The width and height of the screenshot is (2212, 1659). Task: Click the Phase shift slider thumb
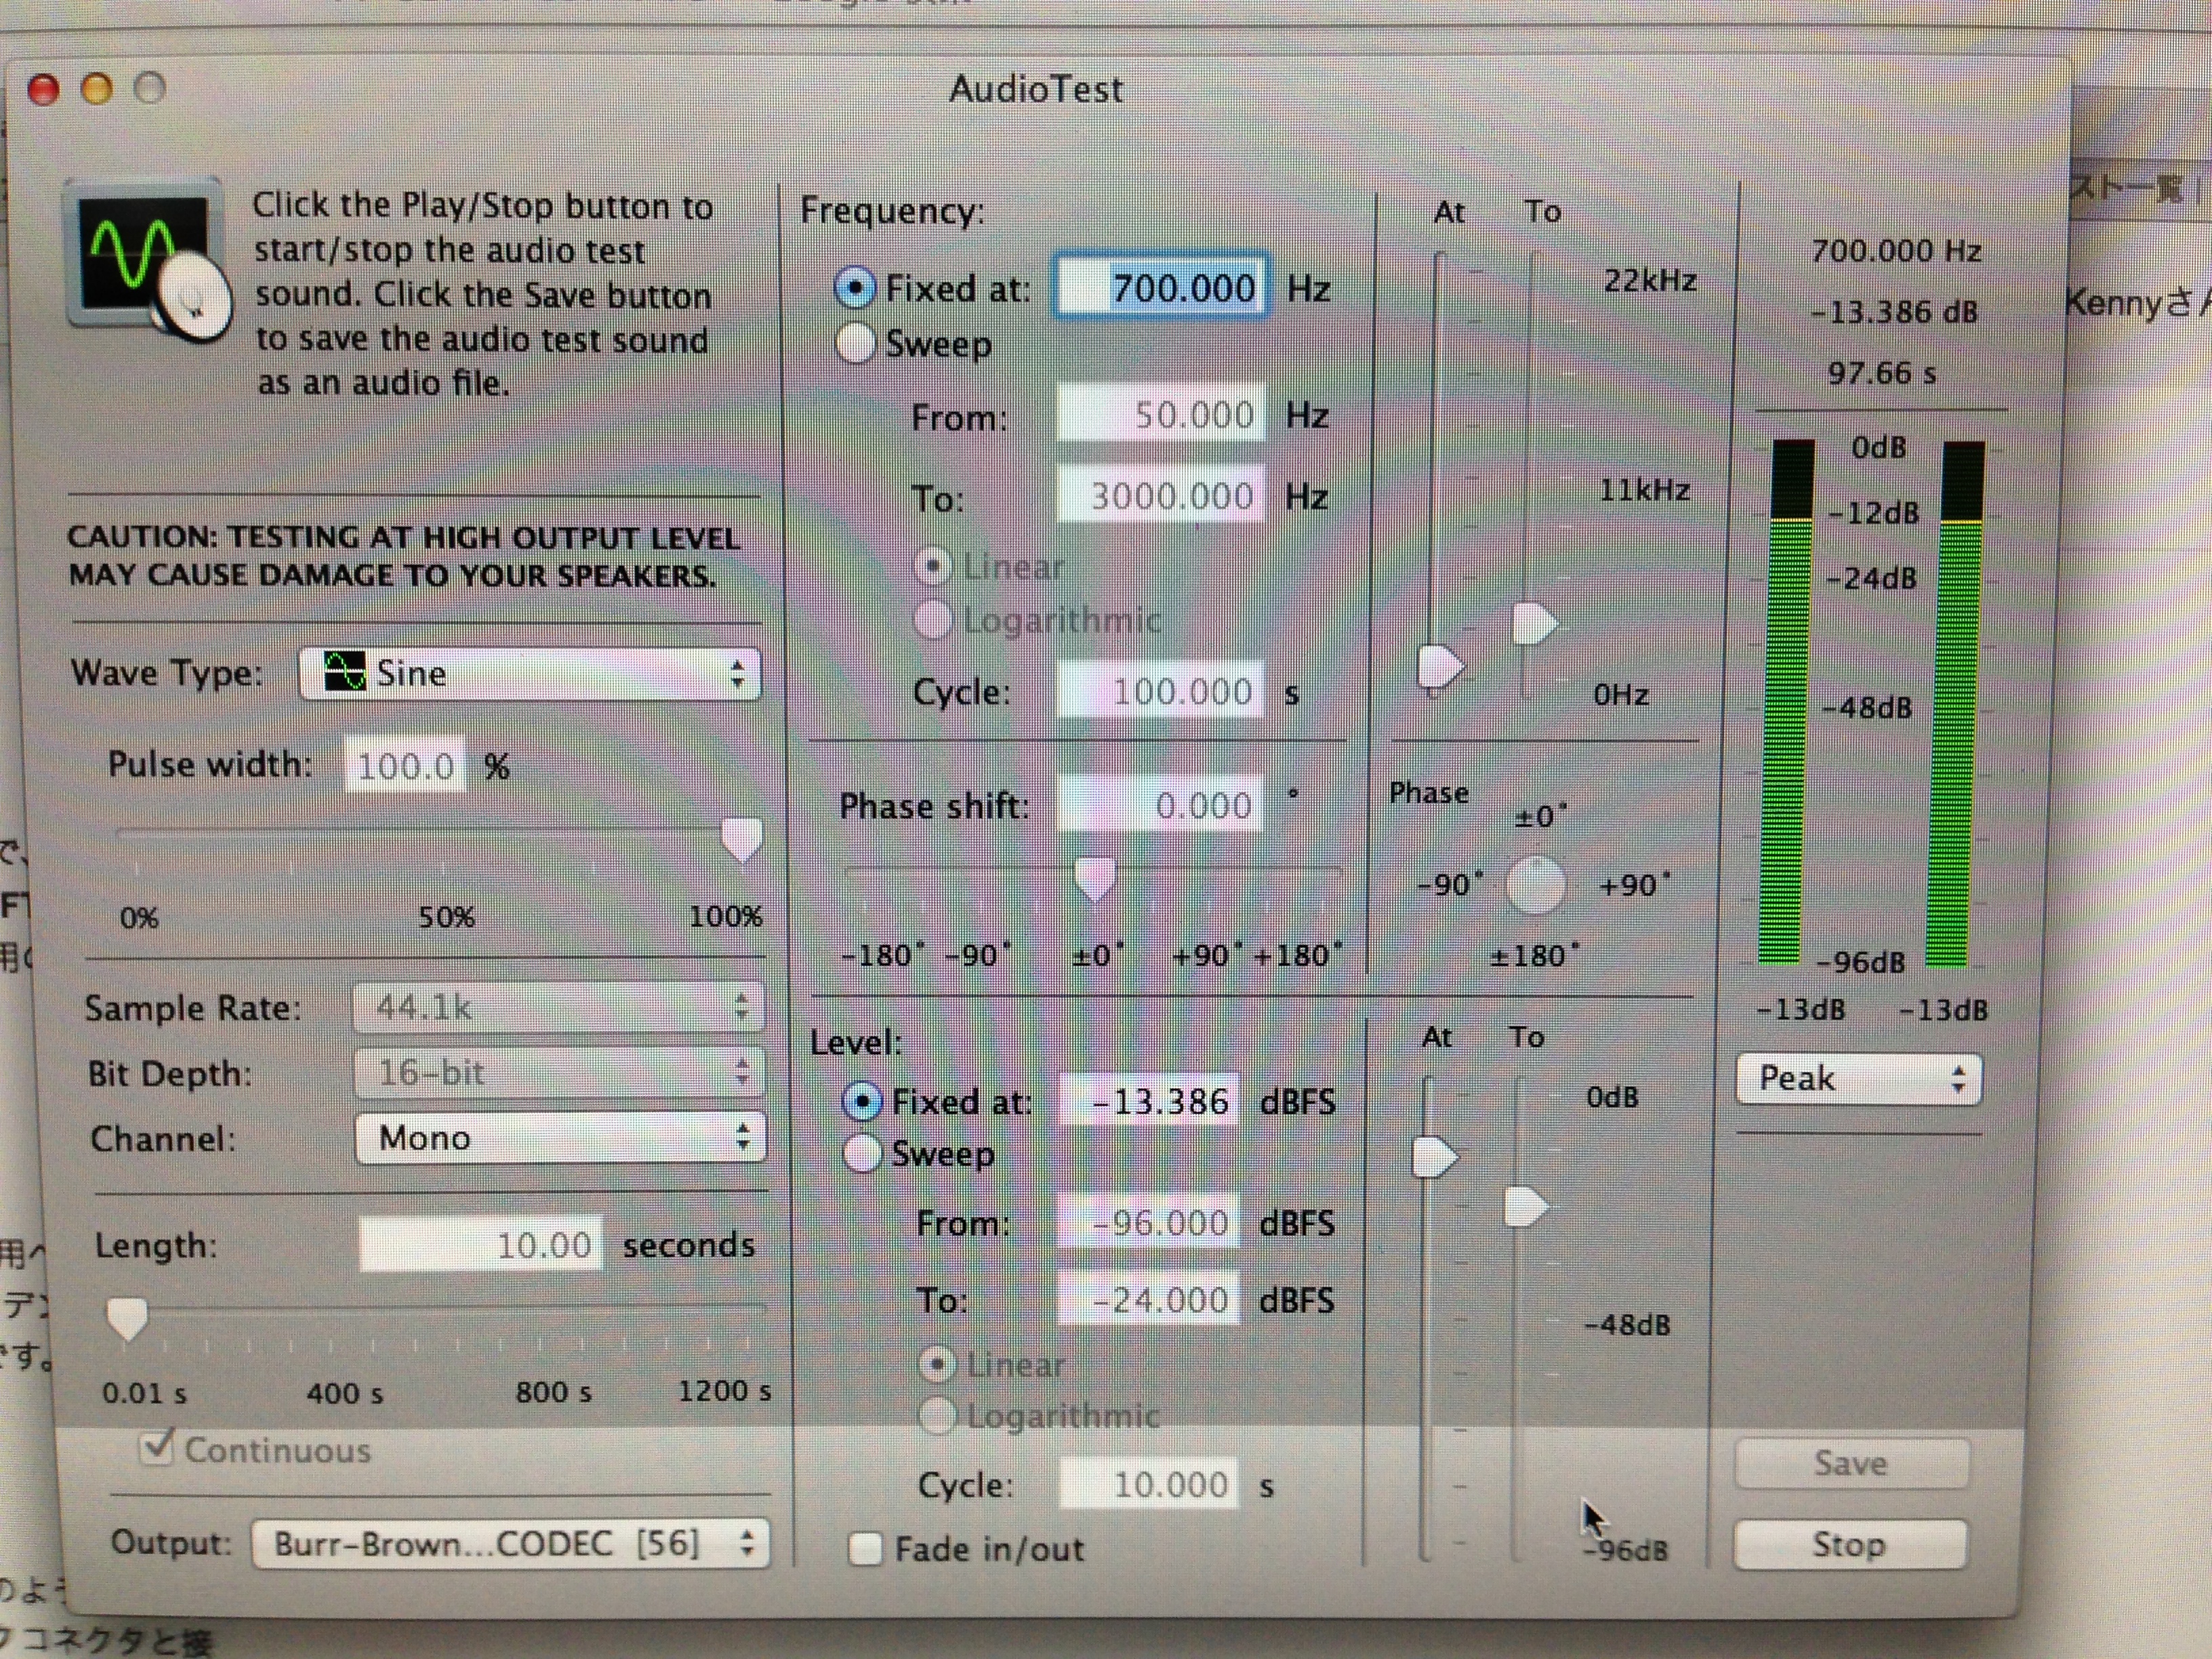[x=1095, y=879]
